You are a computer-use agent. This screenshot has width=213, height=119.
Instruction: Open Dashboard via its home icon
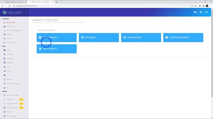point(4,26)
